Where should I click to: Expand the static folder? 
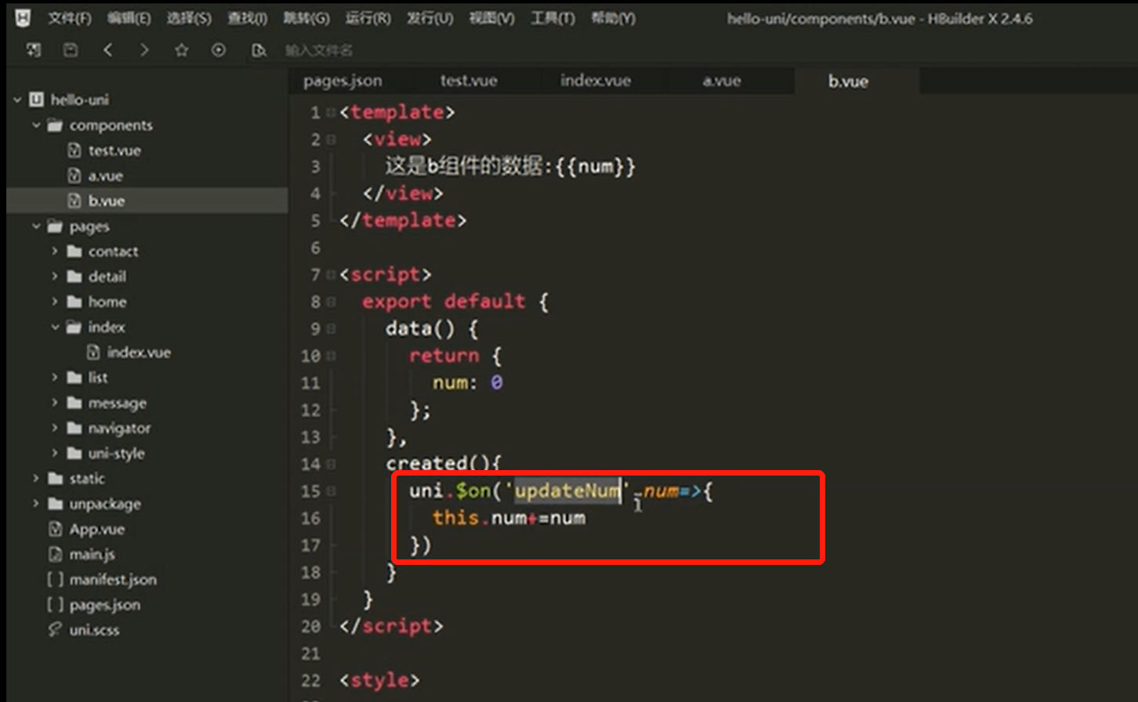coord(36,478)
